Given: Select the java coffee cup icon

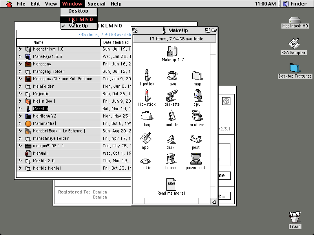Looking at the screenshot, I should [172, 76].
